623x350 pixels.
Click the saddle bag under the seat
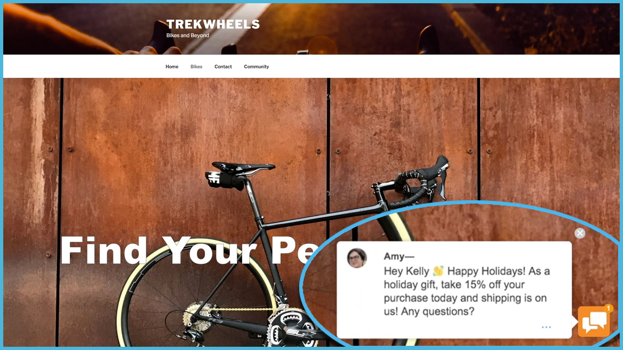pyautogui.click(x=225, y=180)
